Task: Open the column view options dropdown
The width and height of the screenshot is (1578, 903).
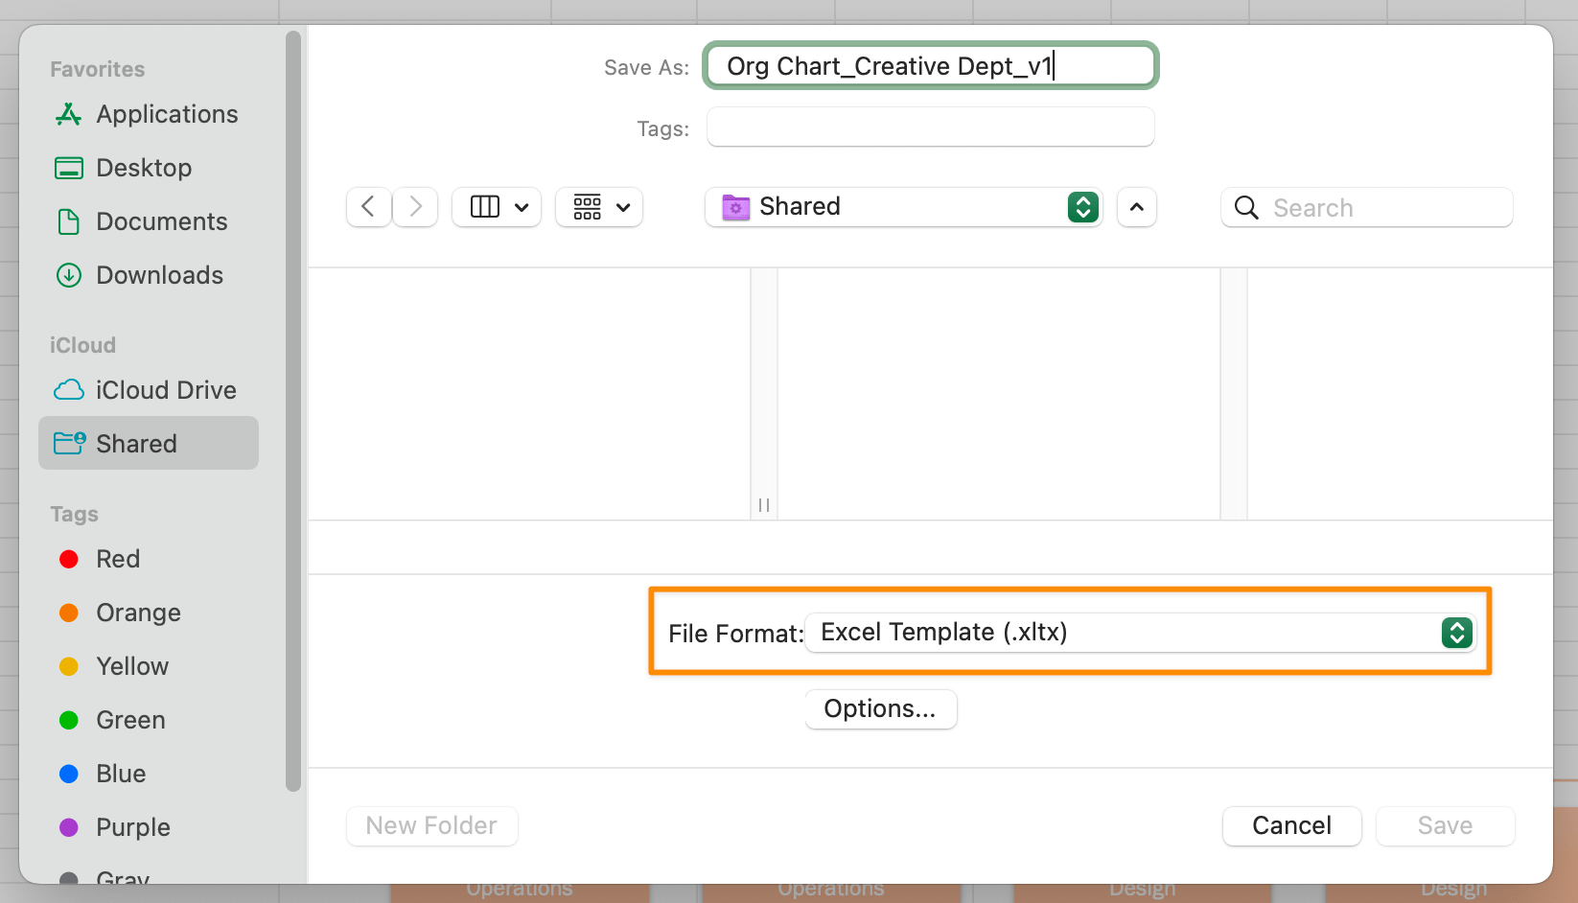Action: click(x=497, y=207)
